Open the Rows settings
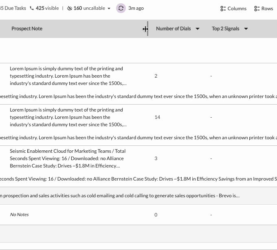 pyautogui.click(x=264, y=9)
